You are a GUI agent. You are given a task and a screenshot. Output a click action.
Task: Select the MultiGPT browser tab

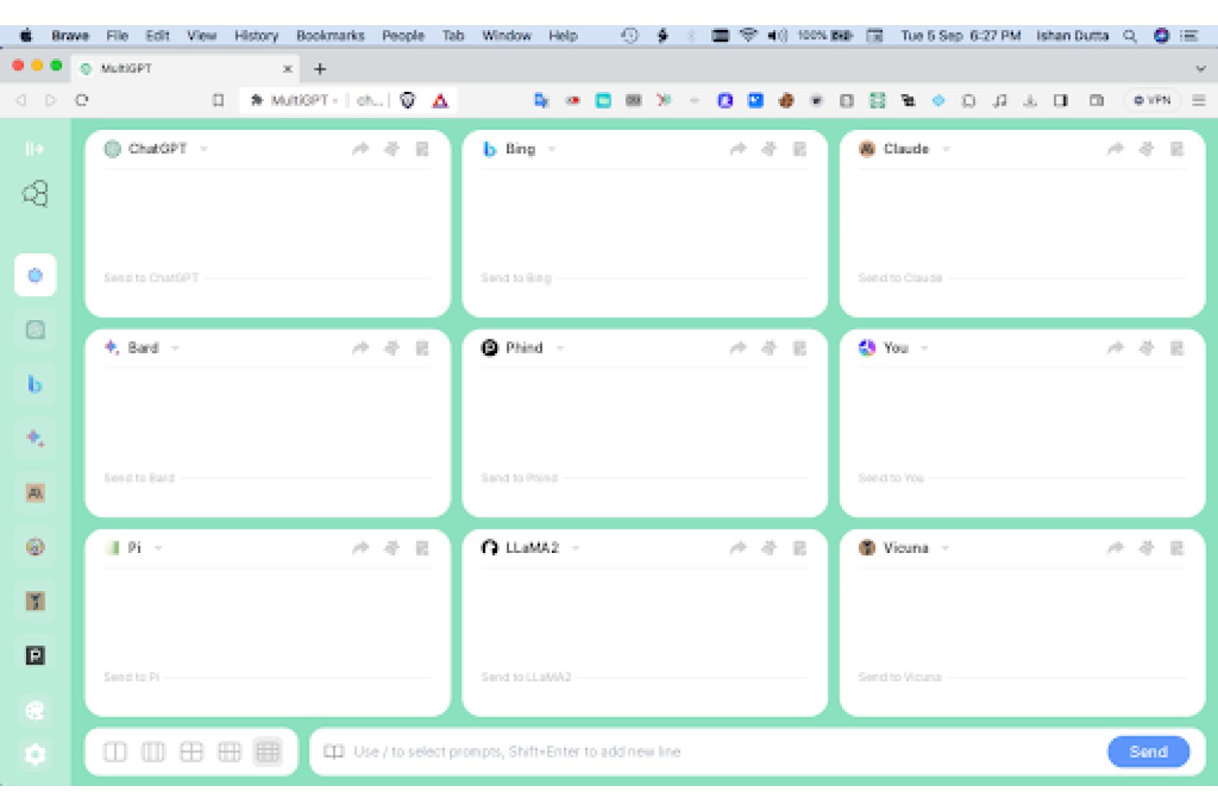click(185, 69)
